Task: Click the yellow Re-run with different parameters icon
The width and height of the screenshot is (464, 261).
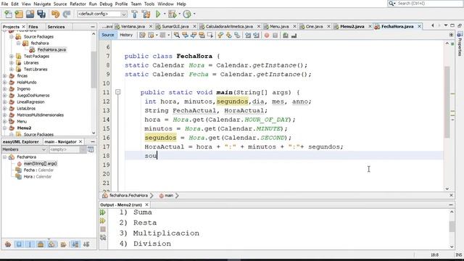Action: click(x=103, y=220)
